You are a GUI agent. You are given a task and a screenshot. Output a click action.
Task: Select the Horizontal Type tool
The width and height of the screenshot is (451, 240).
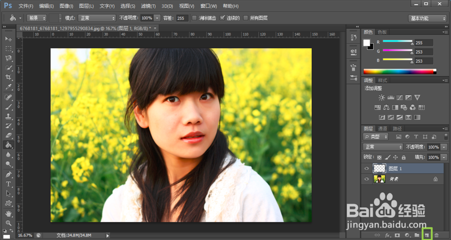click(x=9, y=184)
